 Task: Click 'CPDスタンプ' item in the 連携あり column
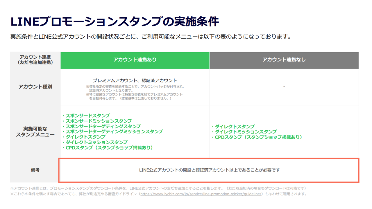[x=108, y=148]
